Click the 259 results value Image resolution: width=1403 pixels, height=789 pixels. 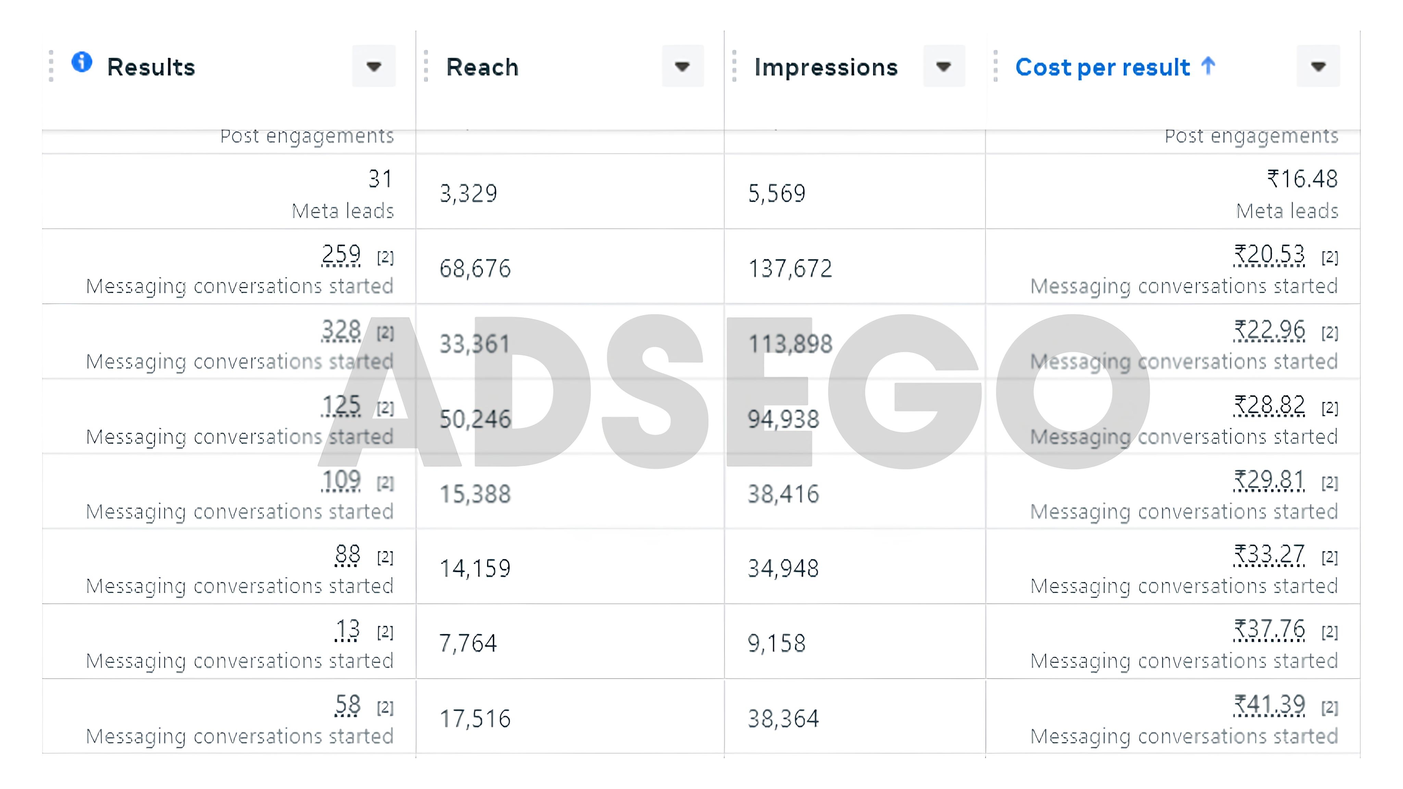pyautogui.click(x=341, y=254)
